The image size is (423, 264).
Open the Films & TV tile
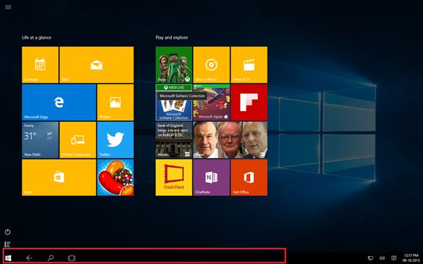click(249, 65)
